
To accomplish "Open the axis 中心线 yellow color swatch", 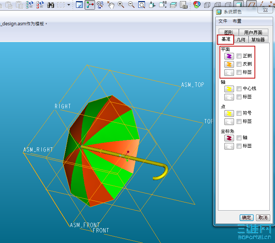I will [x=229, y=89].
